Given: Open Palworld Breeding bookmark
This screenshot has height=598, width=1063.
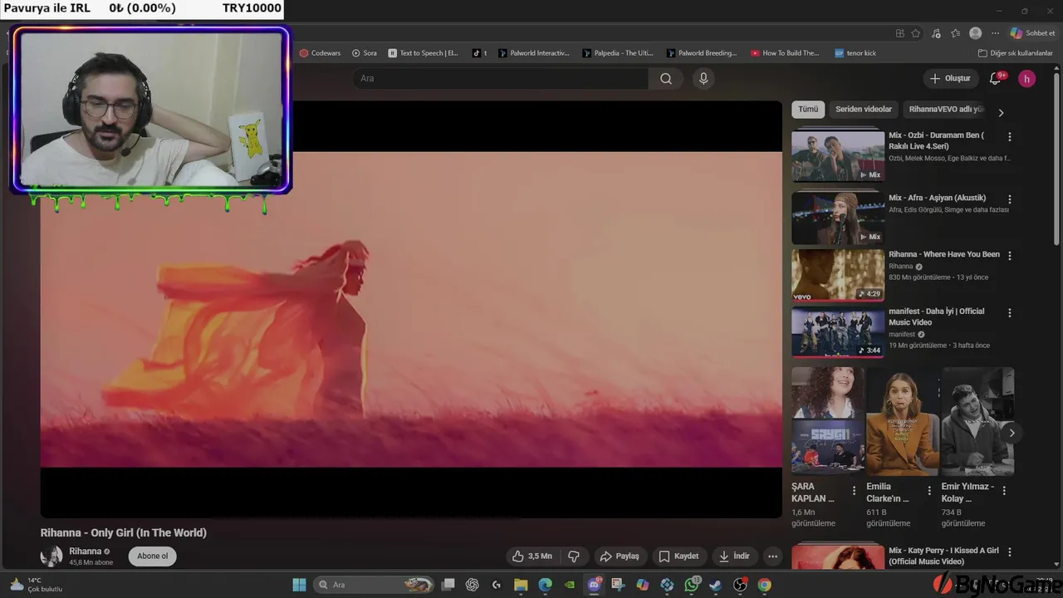Looking at the screenshot, I should [702, 53].
